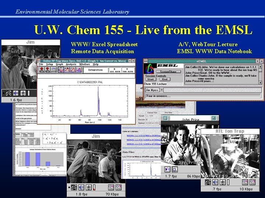Click the Integration mode field in Mass Spec toolbar

[x=95, y=70]
